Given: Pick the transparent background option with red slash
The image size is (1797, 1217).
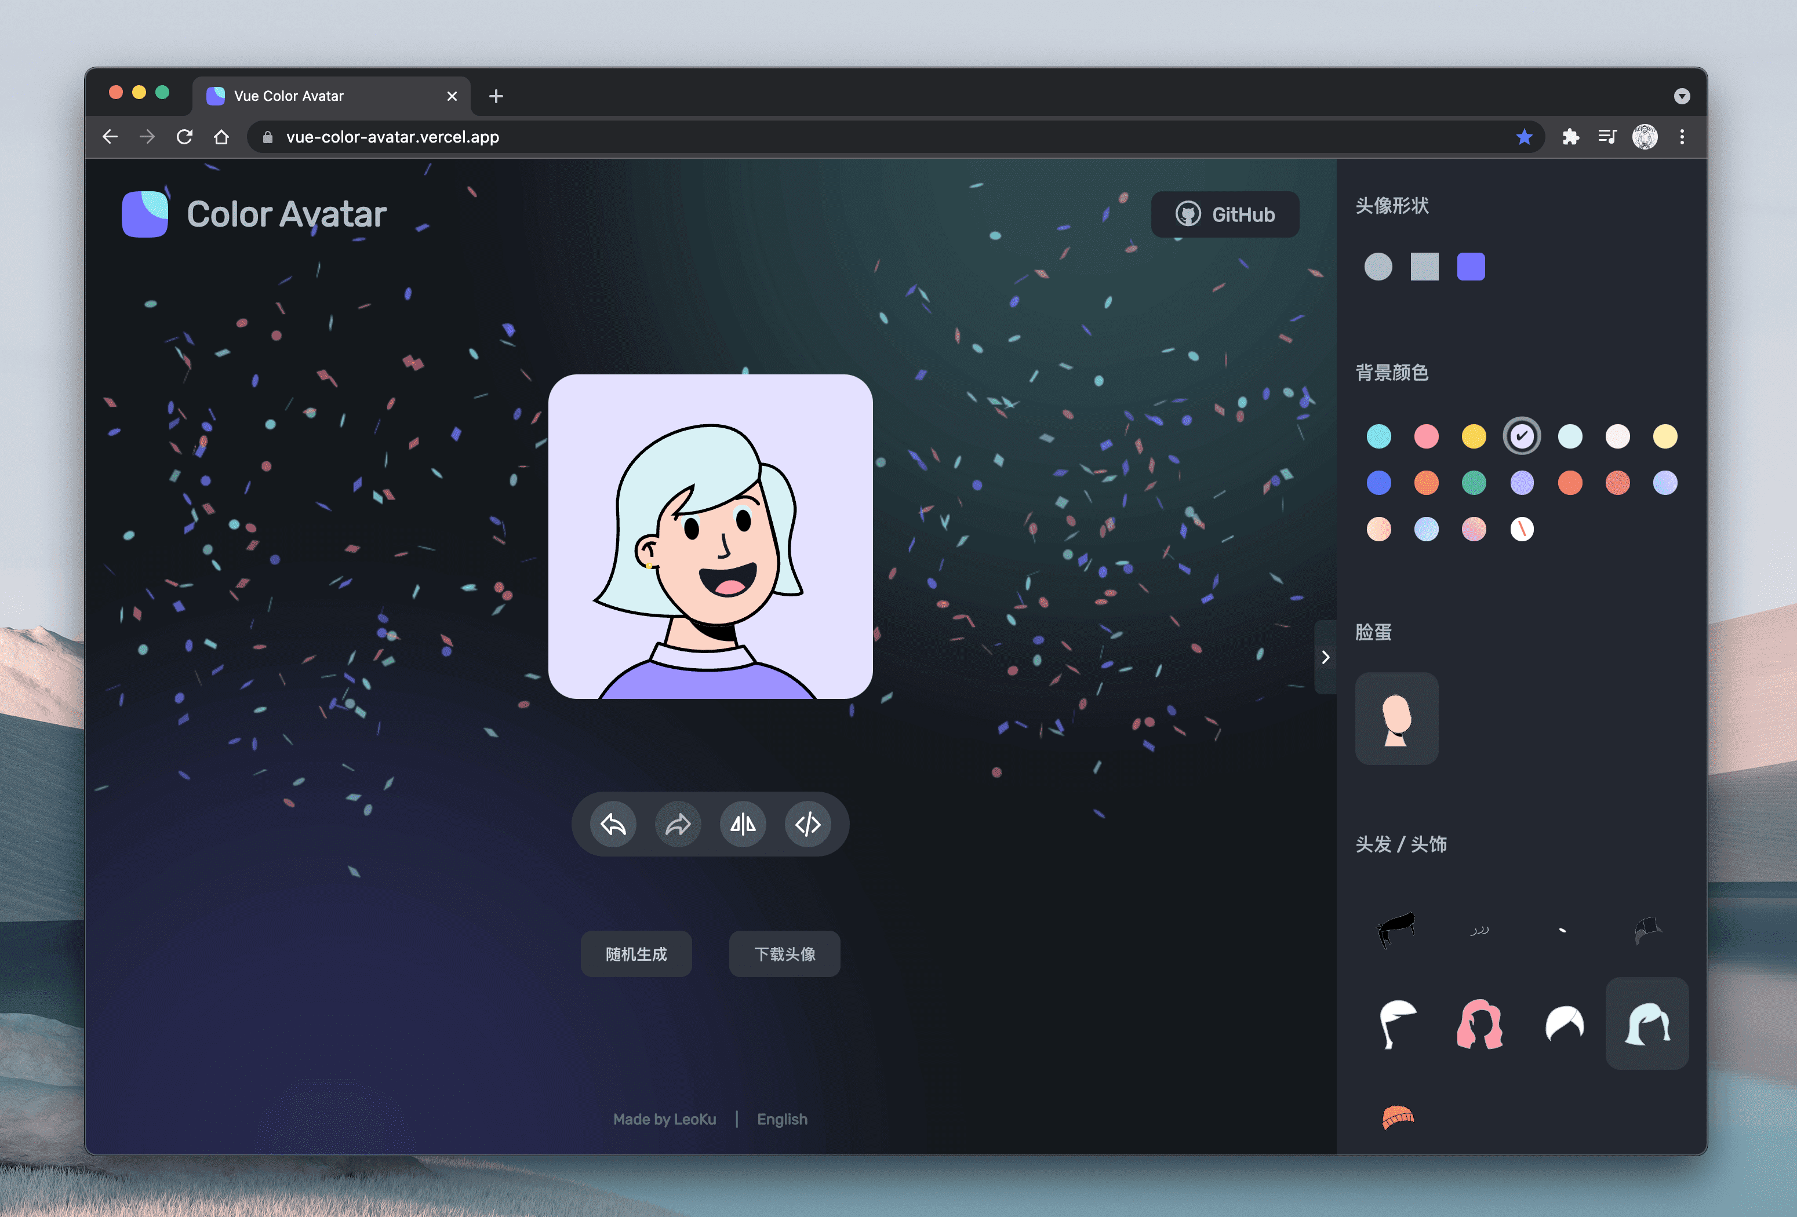Looking at the screenshot, I should pos(1522,529).
